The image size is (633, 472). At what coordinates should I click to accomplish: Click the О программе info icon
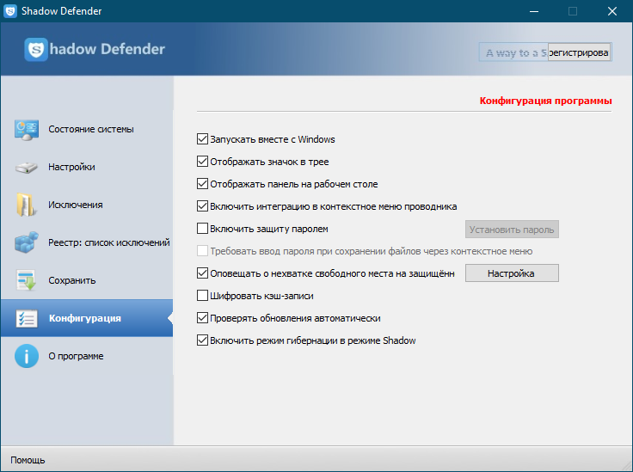27,356
